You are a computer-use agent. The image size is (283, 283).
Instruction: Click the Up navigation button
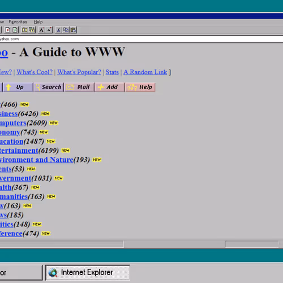click(x=18, y=87)
